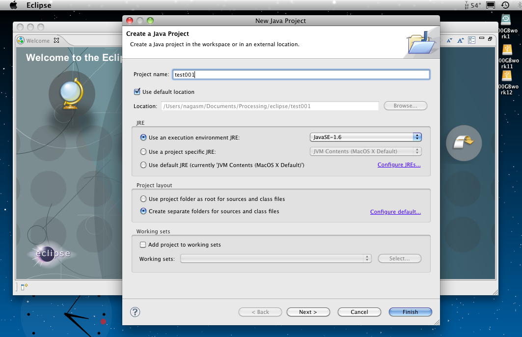Open the help question mark icon

(135, 312)
